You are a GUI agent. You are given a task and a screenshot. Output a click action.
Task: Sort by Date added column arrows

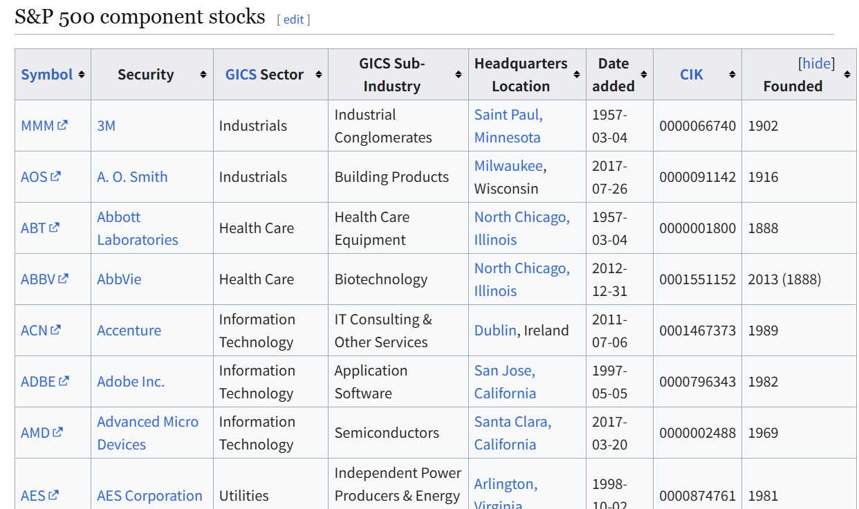click(644, 75)
